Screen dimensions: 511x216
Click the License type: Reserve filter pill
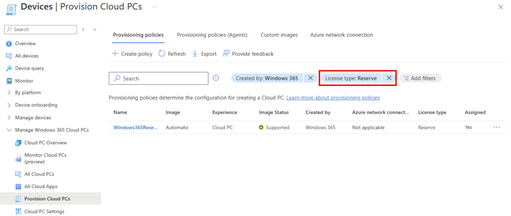[351, 78]
